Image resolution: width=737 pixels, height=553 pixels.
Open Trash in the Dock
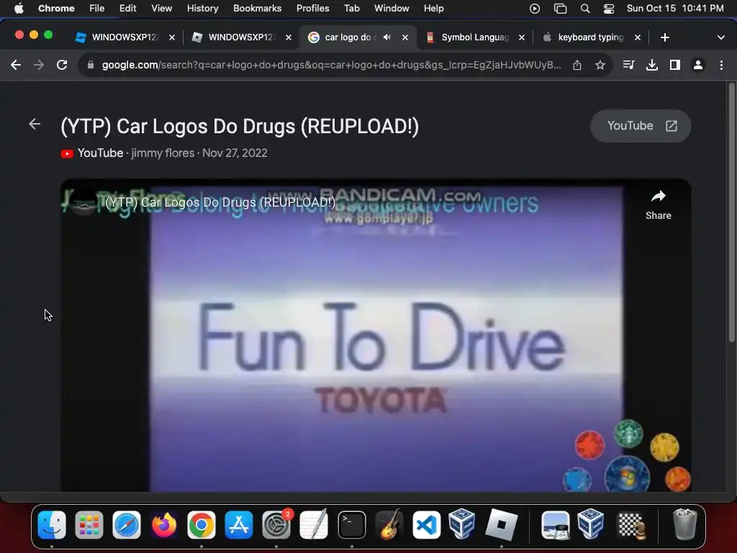(685, 525)
